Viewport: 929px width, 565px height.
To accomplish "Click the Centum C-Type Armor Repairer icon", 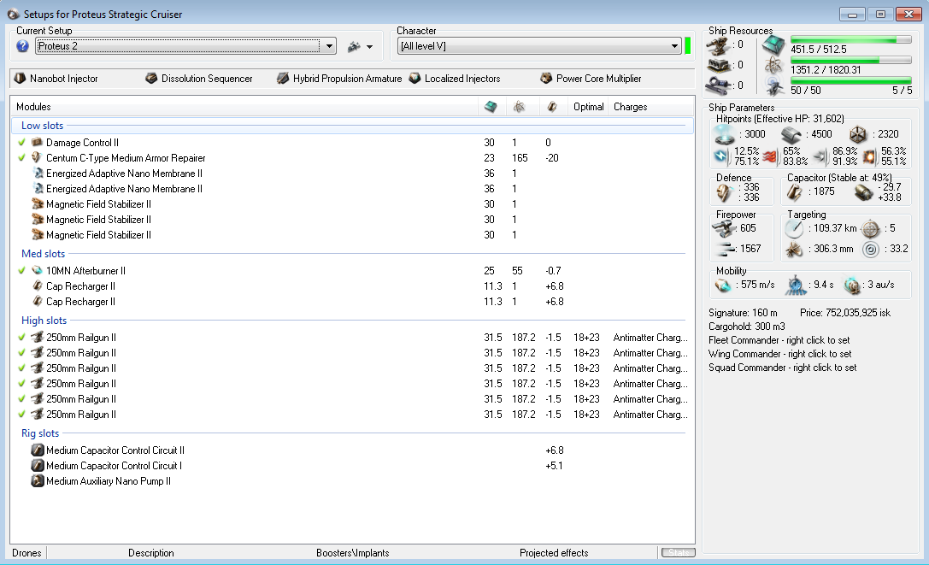I will (38, 157).
